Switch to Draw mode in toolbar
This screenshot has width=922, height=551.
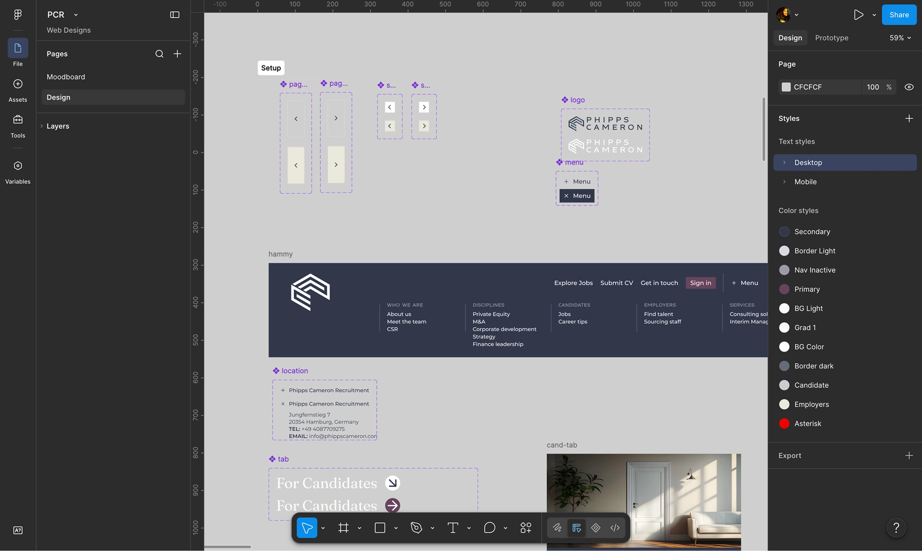[x=557, y=528]
